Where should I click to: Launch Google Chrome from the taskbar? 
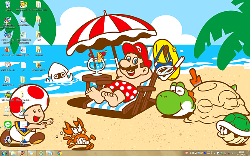[x=60, y=153]
